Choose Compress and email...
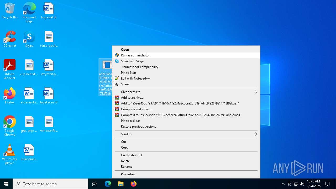The height and width of the screenshot is (189, 336). [186, 109]
